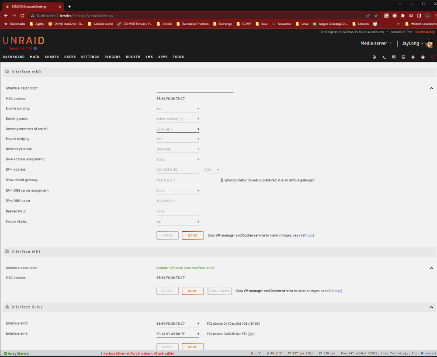The image size is (437, 357).
Task: Click the Interface description input field
Action: [x=195, y=89]
